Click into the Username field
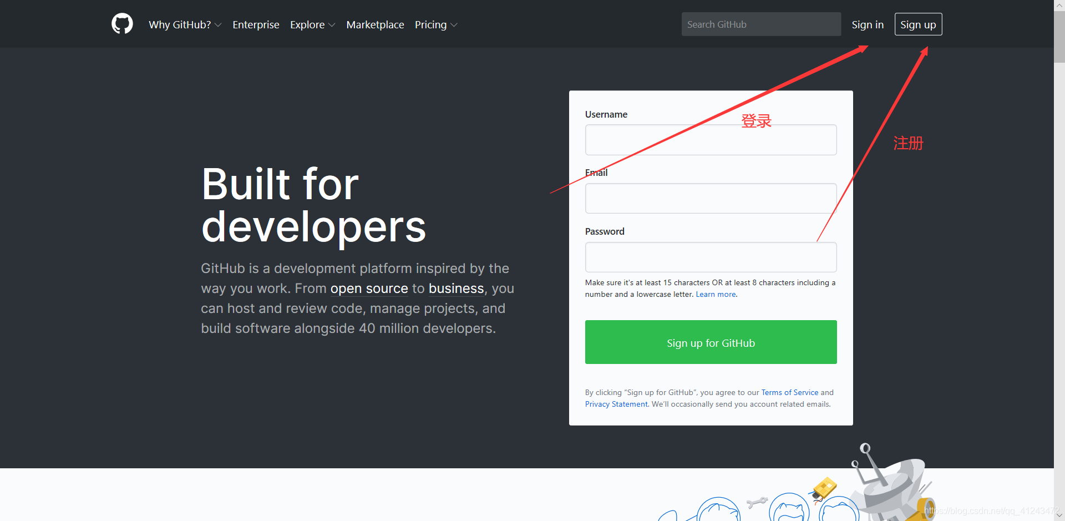This screenshot has height=521, width=1065. coord(711,140)
